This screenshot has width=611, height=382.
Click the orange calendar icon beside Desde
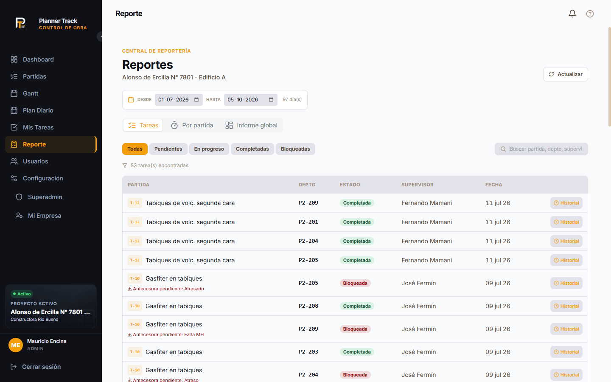[131, 100]
